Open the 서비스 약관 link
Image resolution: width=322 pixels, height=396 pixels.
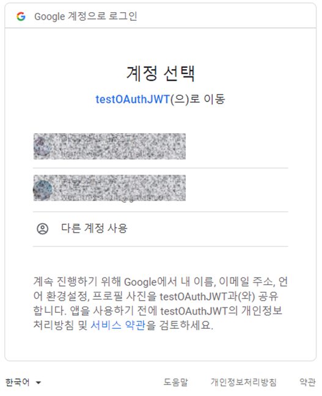(x=118, y=325)
